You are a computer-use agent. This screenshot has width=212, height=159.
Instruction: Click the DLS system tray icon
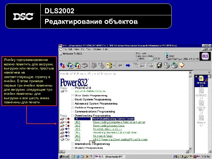[198, 157]
